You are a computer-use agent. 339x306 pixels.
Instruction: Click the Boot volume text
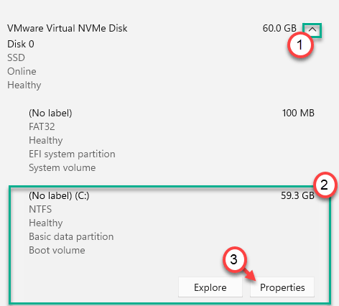[x=57, y=250]
